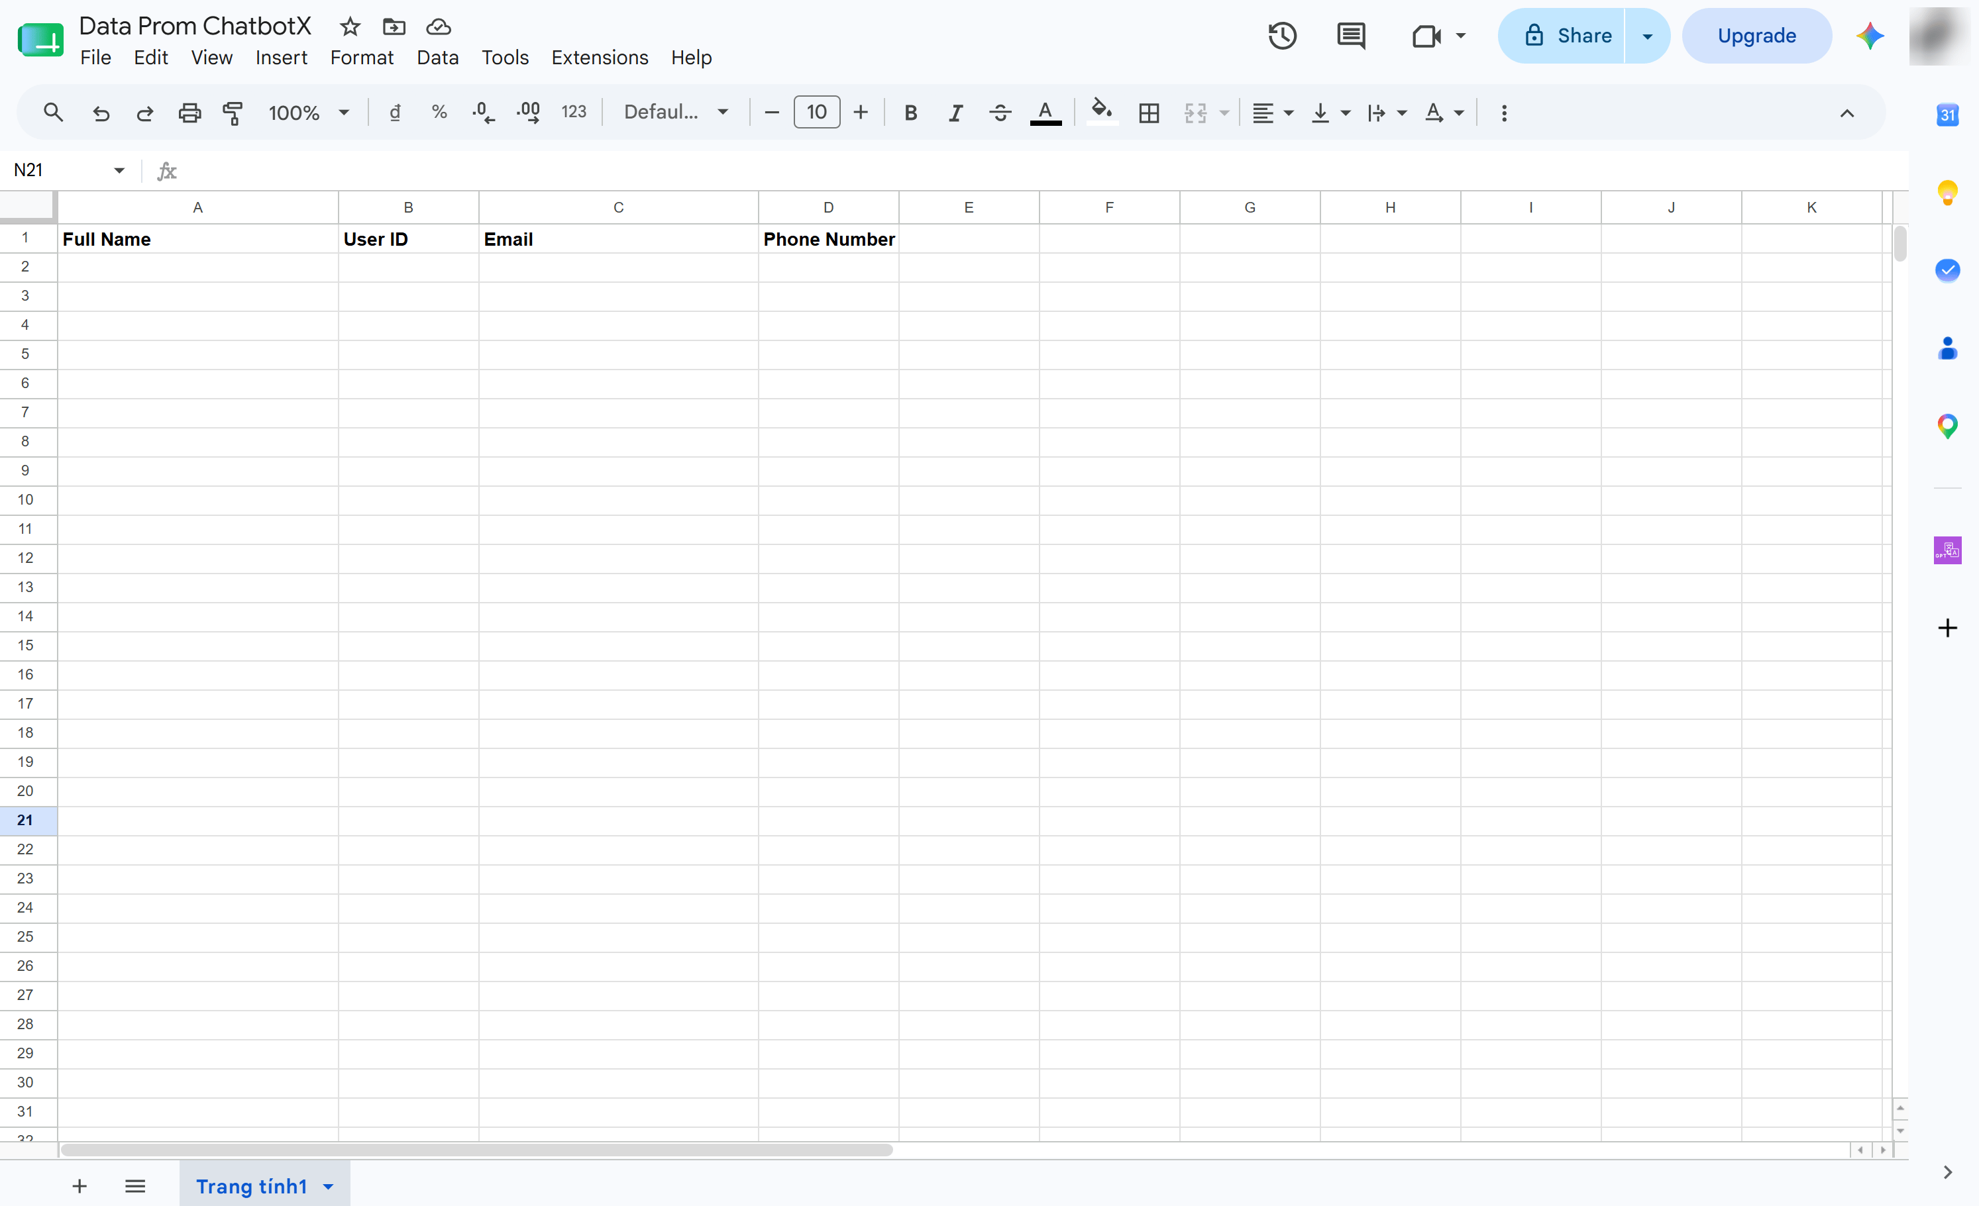
Task: Expand the Share options arrow
Action: (1647, 36)
